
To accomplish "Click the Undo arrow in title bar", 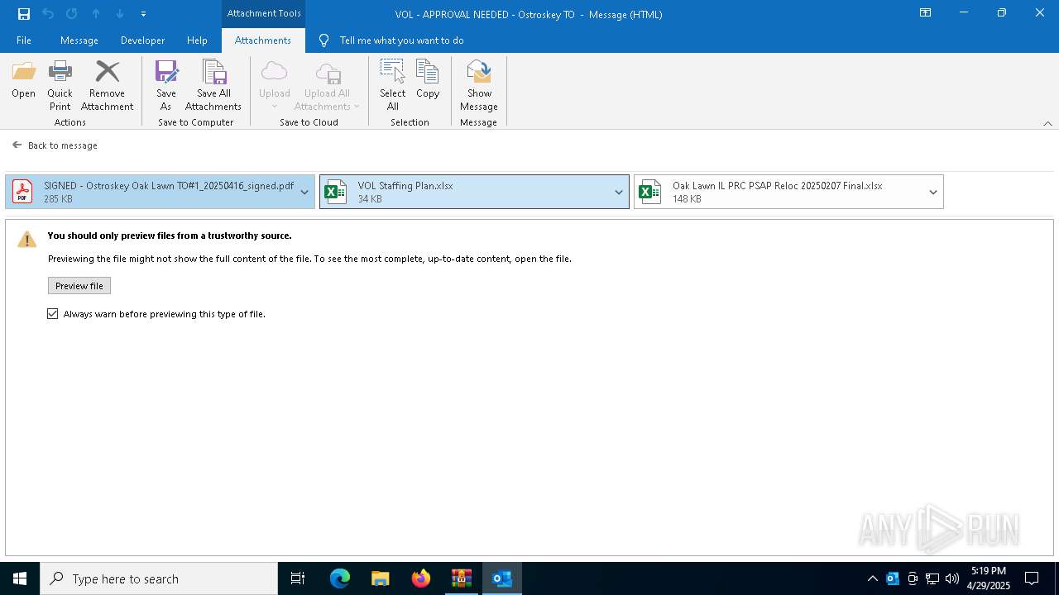I will [x=48, y=13].
